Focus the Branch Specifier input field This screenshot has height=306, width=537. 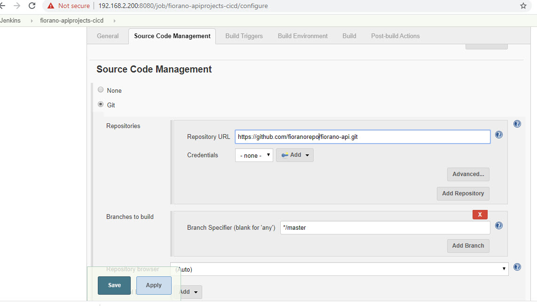[385, 227]
